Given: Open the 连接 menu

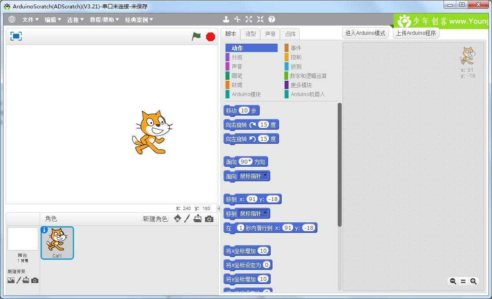Looking at the screenshot, I should point(75,20).
